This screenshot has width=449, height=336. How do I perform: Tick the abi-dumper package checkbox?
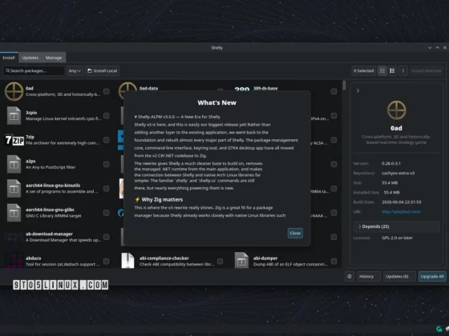(334, 262)
